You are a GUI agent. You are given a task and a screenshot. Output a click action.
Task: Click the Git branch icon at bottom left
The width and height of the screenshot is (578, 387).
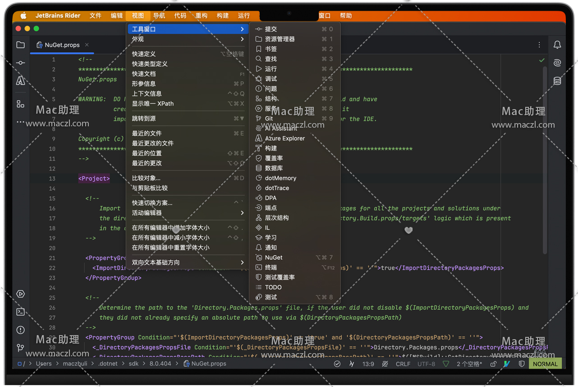coord(21,347)
